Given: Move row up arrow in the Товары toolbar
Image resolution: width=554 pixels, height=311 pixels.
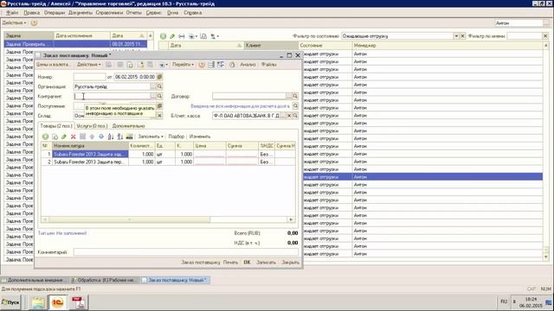Looking at the screenshot, I should [92, 136].
